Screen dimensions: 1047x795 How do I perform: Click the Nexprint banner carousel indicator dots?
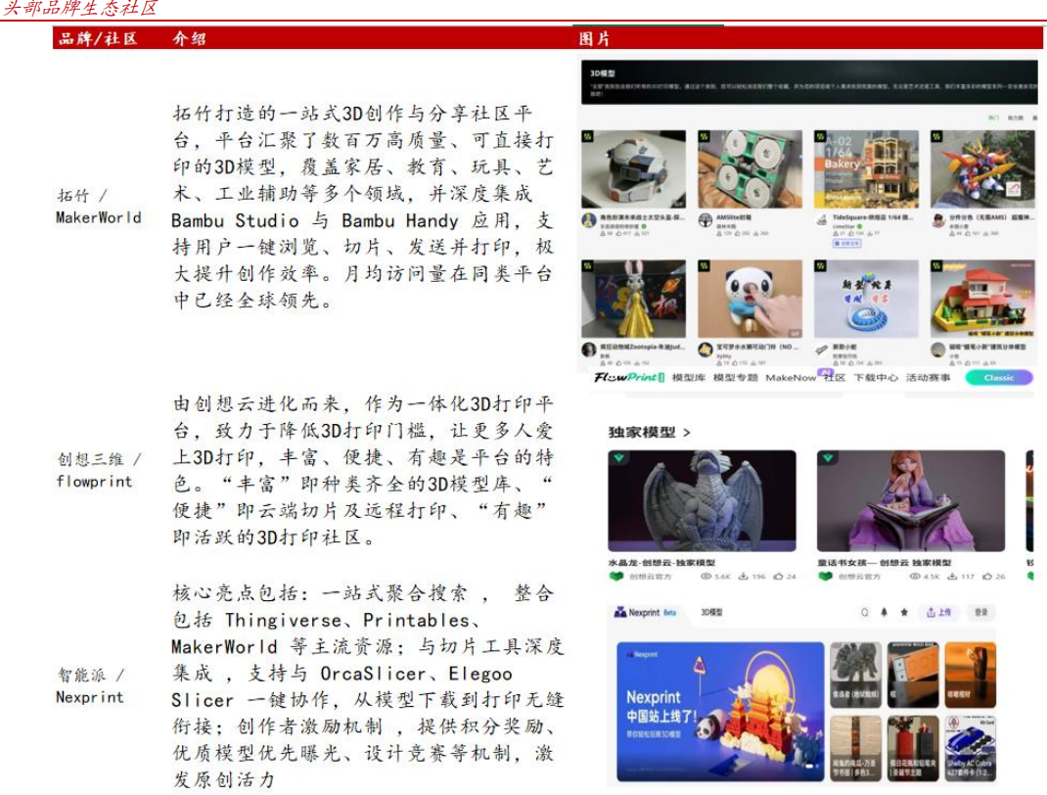pyautogui.click(x=812, y=767)
